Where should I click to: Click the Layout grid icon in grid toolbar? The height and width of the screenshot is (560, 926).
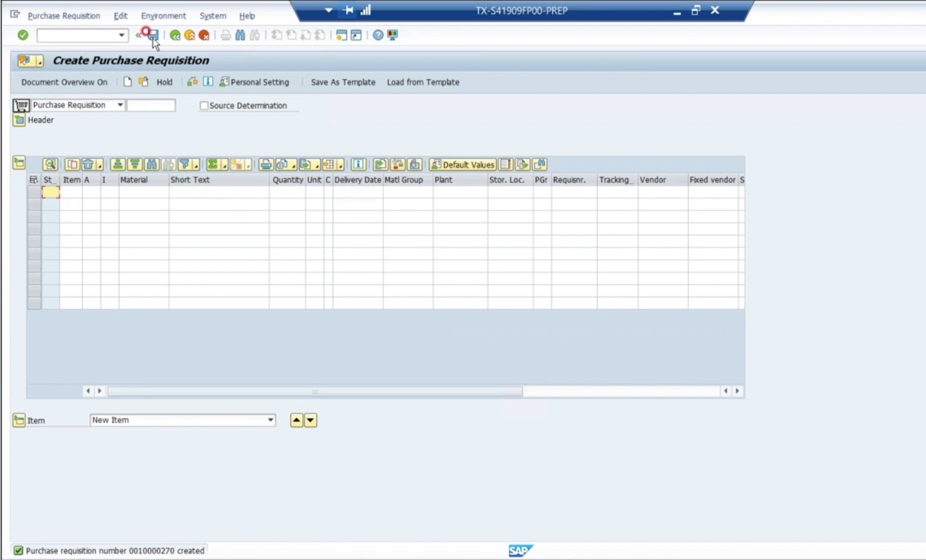(329, 164)
